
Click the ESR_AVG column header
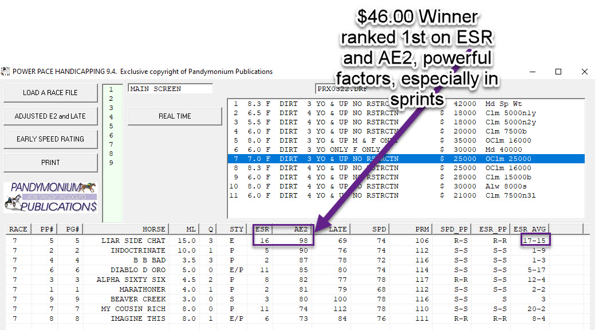coord(529,229)
